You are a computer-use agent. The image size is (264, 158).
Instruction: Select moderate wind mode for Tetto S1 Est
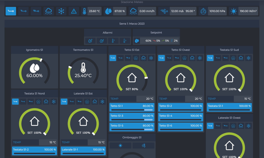click(x=120, y=58)
